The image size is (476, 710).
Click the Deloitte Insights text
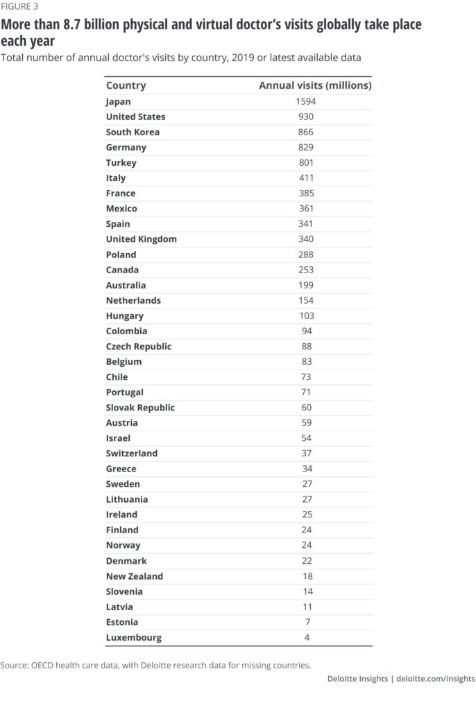tap(357, 679)
